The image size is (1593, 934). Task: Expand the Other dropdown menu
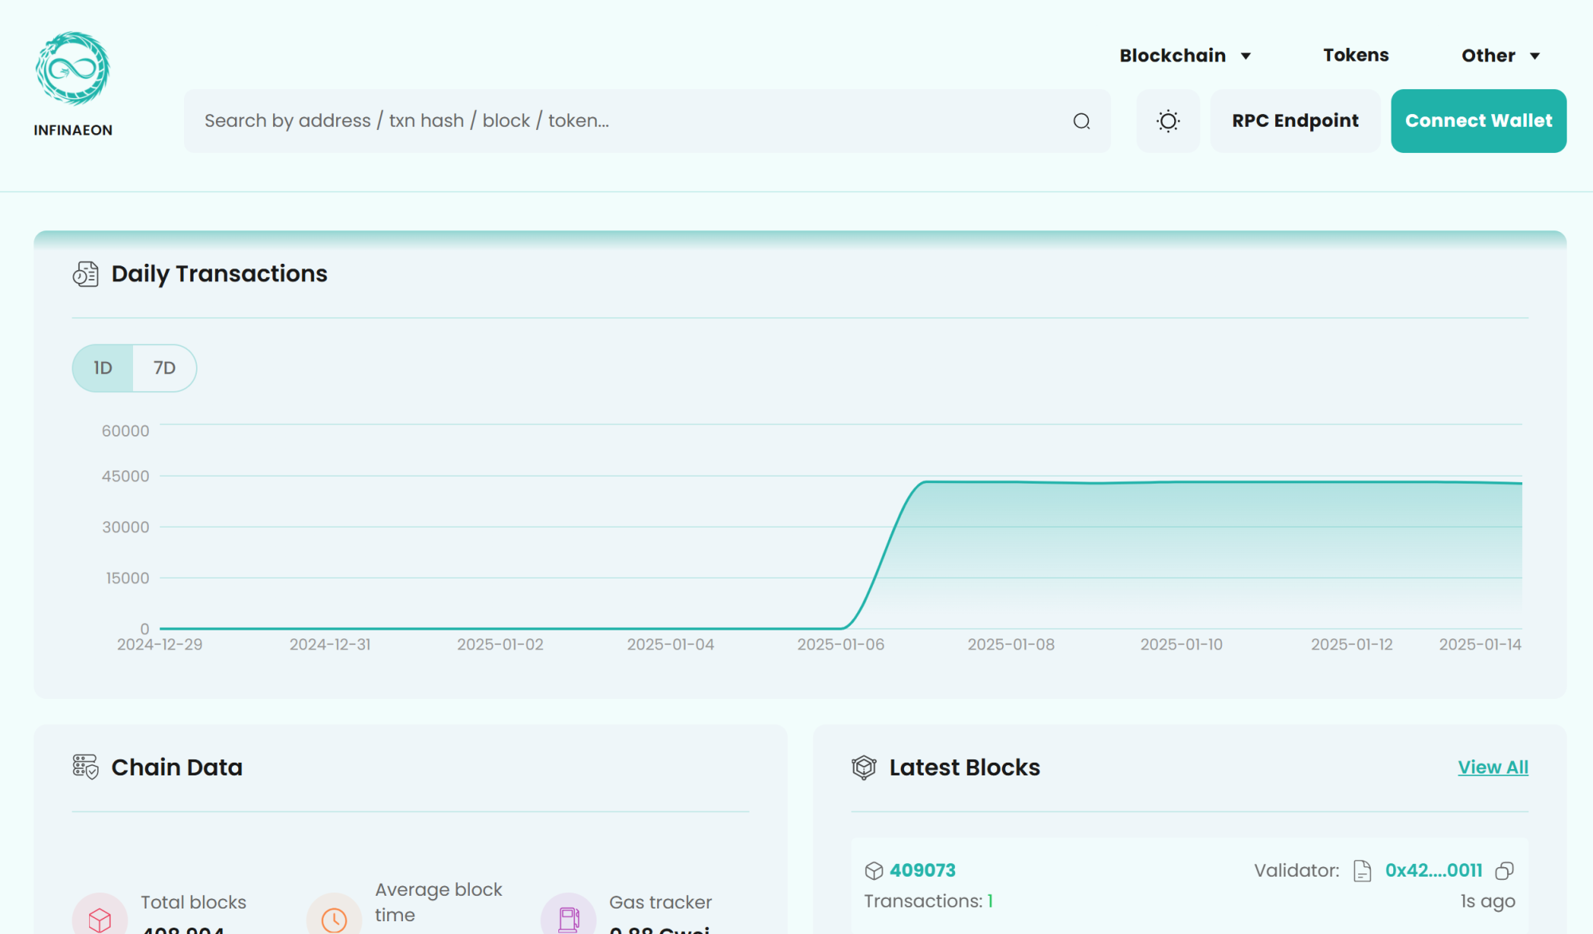(x=1488, y=56)
